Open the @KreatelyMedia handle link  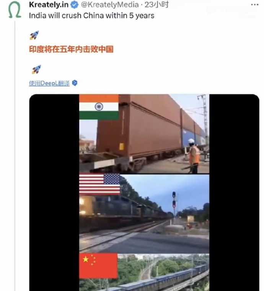(x=110, y=5)
